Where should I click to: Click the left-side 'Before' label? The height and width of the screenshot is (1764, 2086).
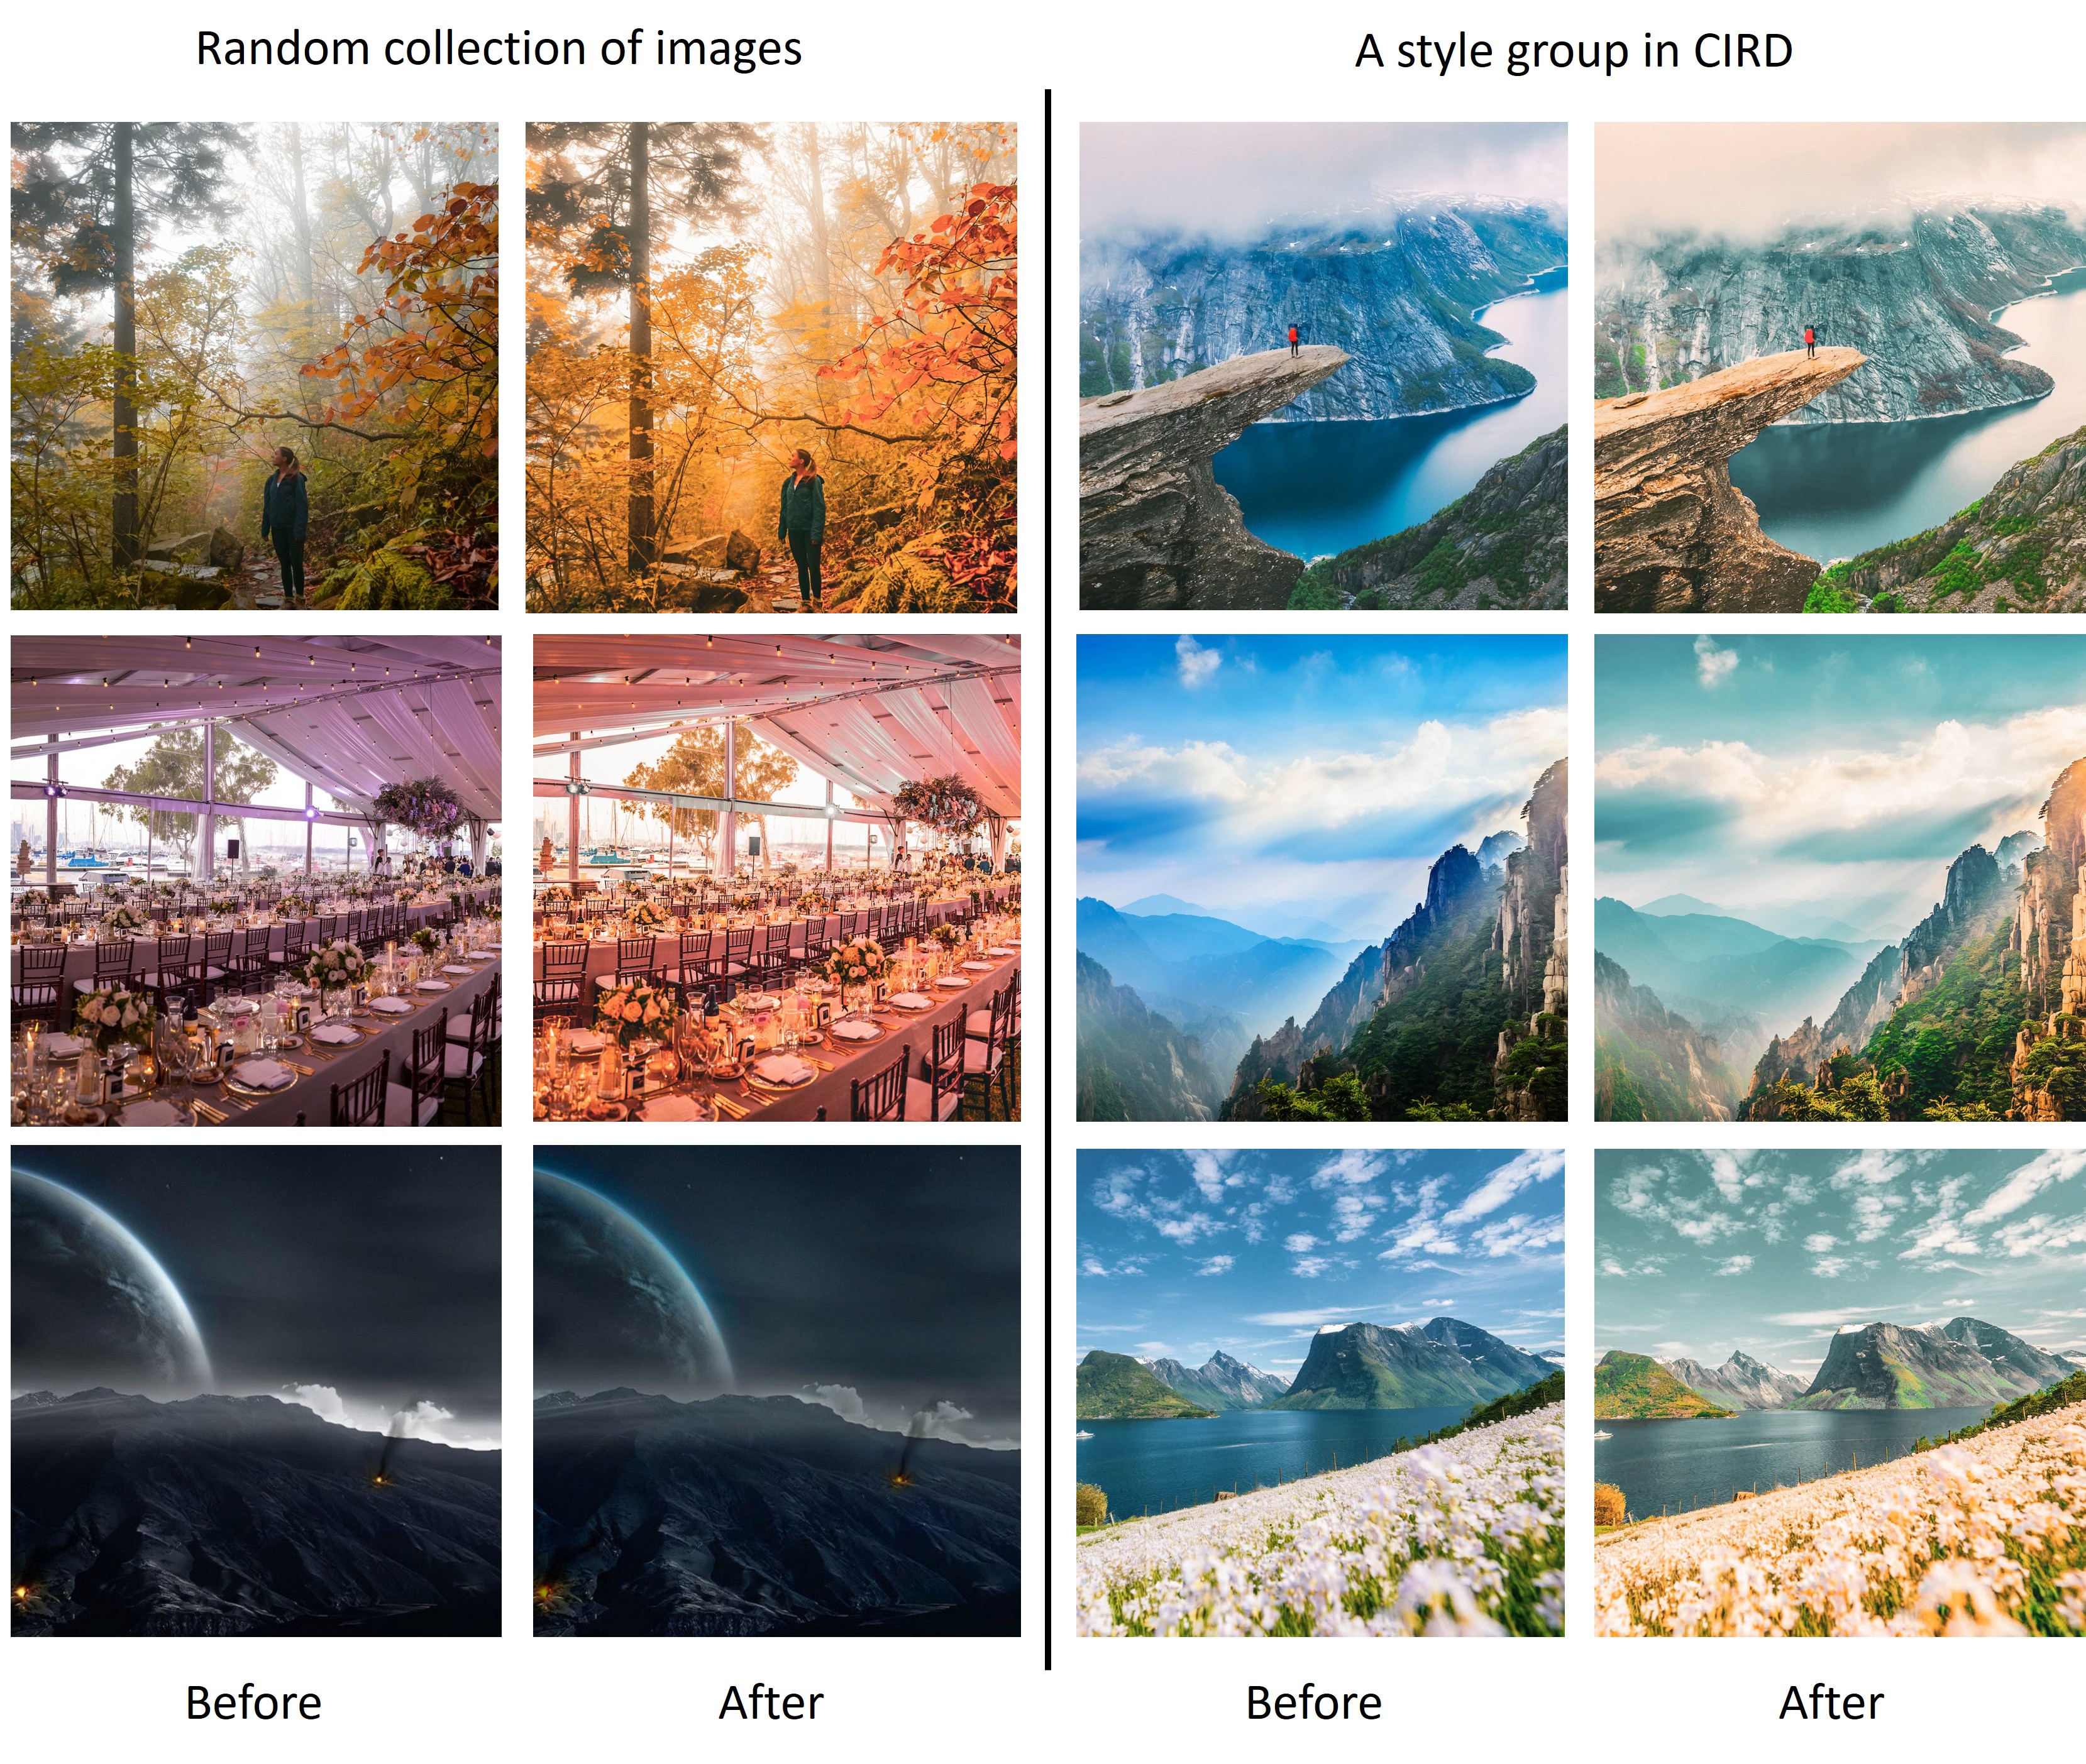tap(253, 1702)
